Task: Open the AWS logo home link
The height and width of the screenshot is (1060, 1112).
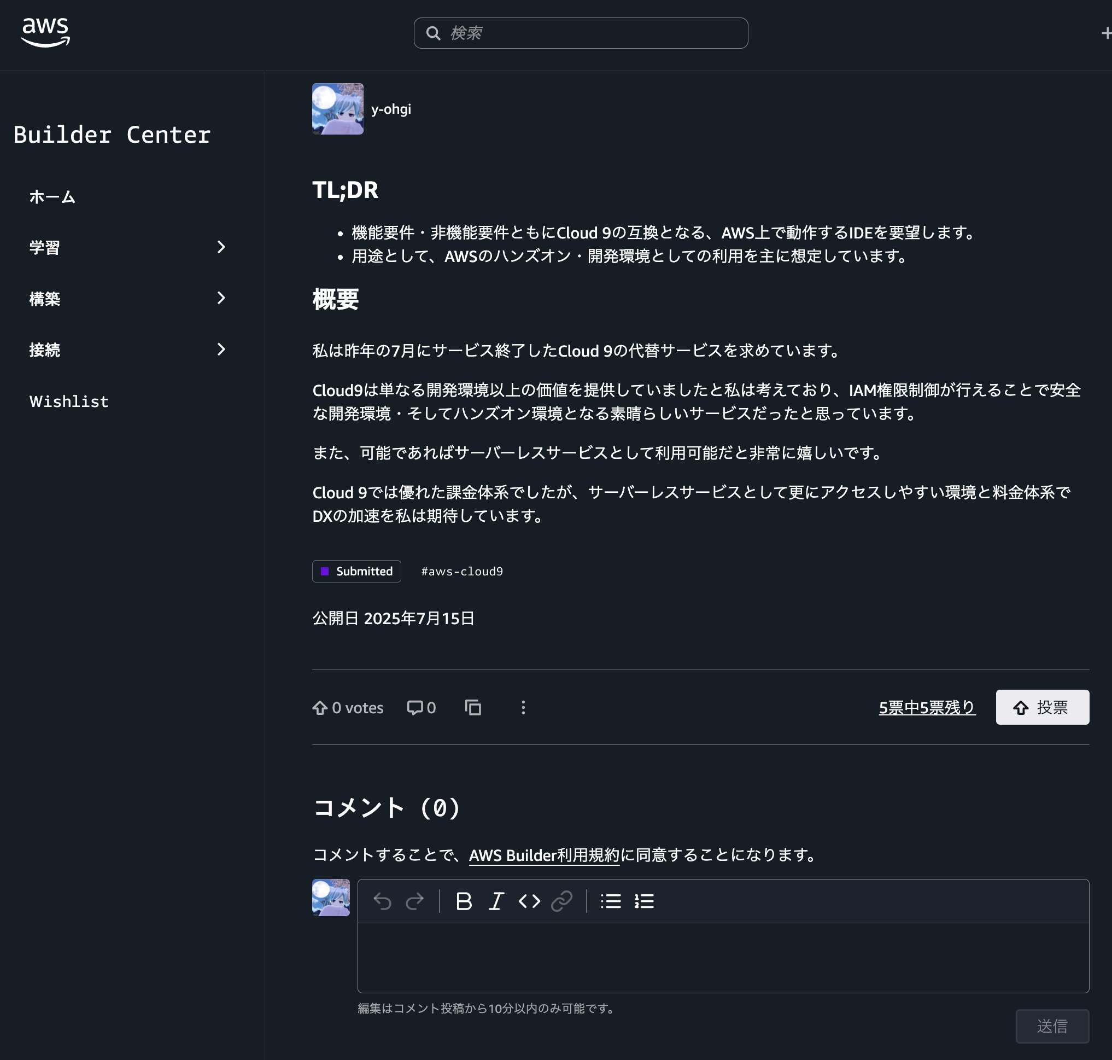Action: pyautogui.click(x=45, y=33)
